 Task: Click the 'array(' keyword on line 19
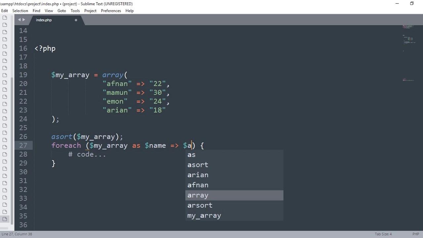[115, 75]
